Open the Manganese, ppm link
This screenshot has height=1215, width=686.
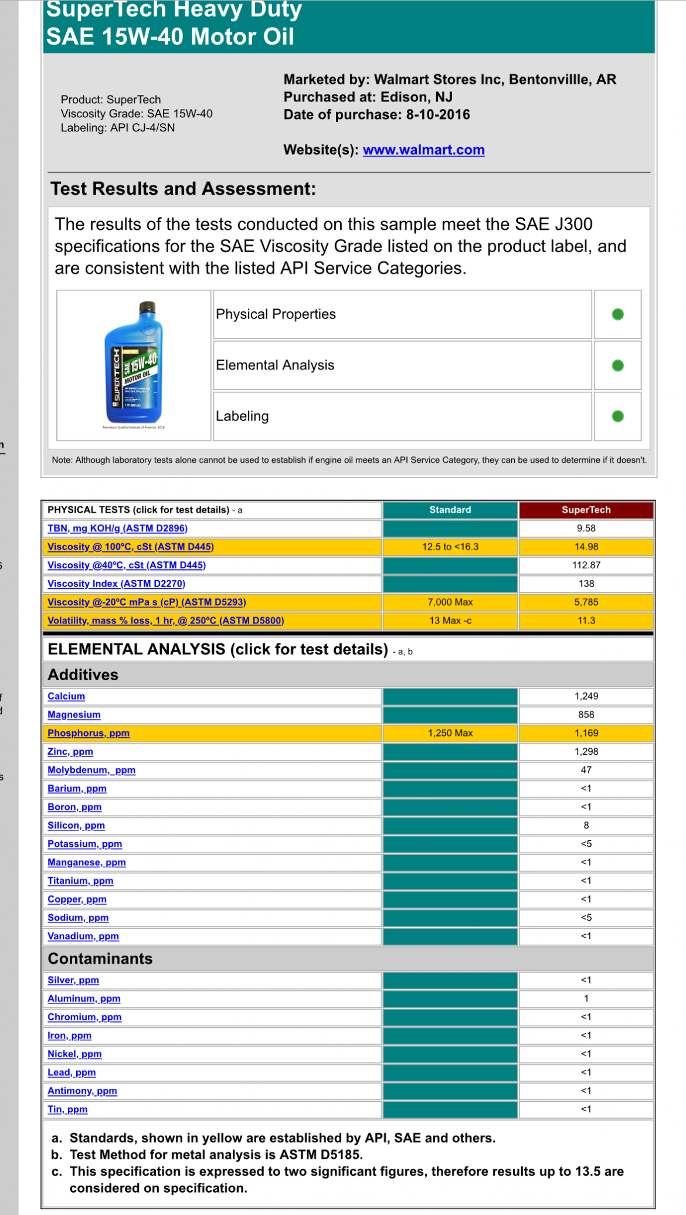(x=87, y=863)
